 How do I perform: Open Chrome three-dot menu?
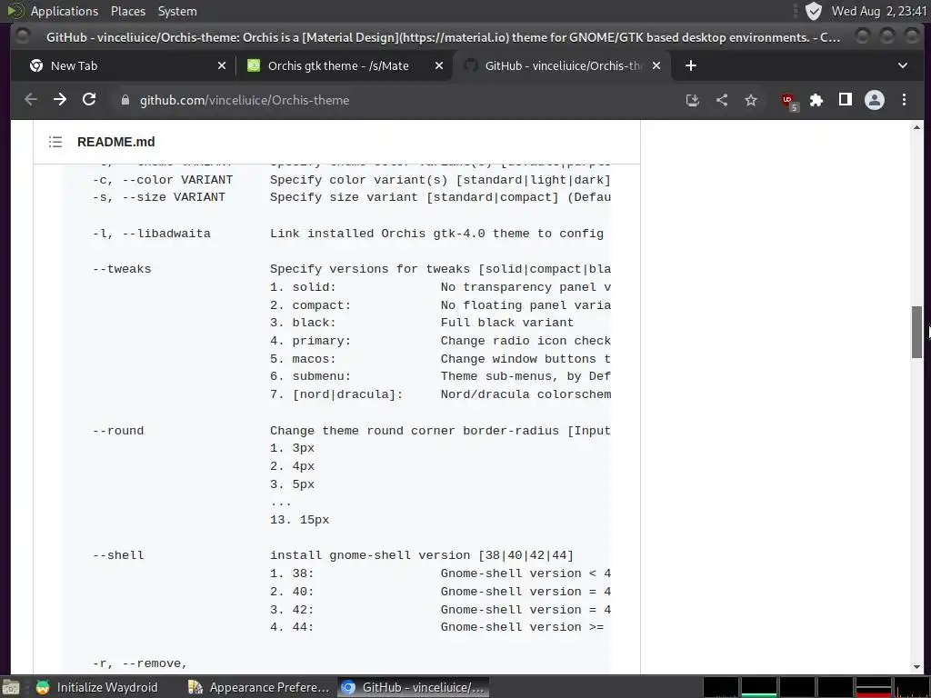pyautogui.click(x=904, y=100)
